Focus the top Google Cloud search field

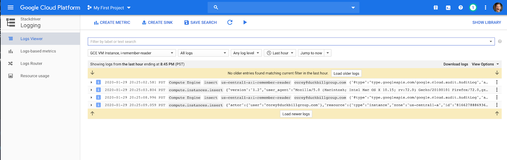[284, 8]
